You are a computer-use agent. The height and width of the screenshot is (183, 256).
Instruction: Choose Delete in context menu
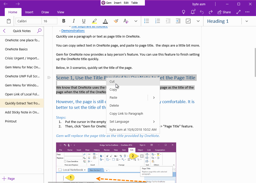pyautogui.click(x=133, y=106)
